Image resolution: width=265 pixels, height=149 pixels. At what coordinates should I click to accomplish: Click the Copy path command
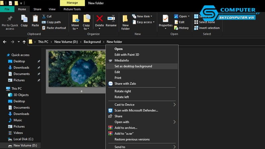pos(51,22)
